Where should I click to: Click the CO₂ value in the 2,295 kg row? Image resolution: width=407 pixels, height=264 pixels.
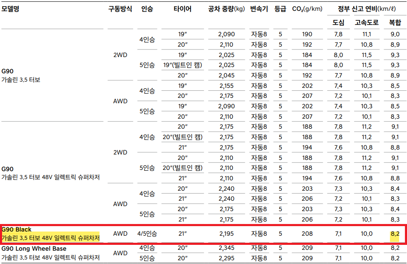point(307,258)
